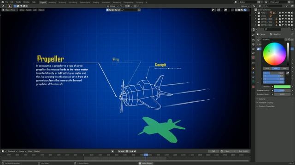The image size is (295, 165).
Task: Expand the Viewport Display panel
Action: pos(265,103)
